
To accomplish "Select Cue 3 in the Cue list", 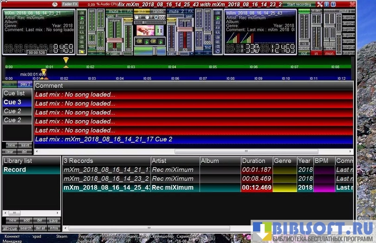I will coord(13,102).
